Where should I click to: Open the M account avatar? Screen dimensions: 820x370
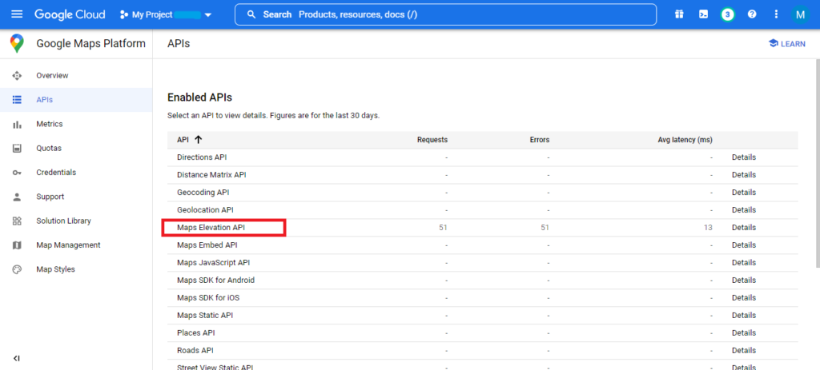click(800, 14)
